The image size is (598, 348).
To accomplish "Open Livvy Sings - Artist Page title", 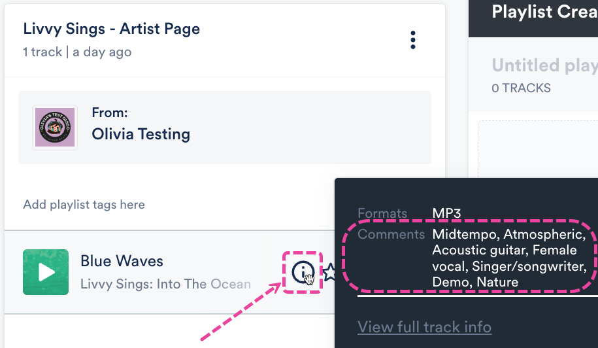I will tap(112, 29).
